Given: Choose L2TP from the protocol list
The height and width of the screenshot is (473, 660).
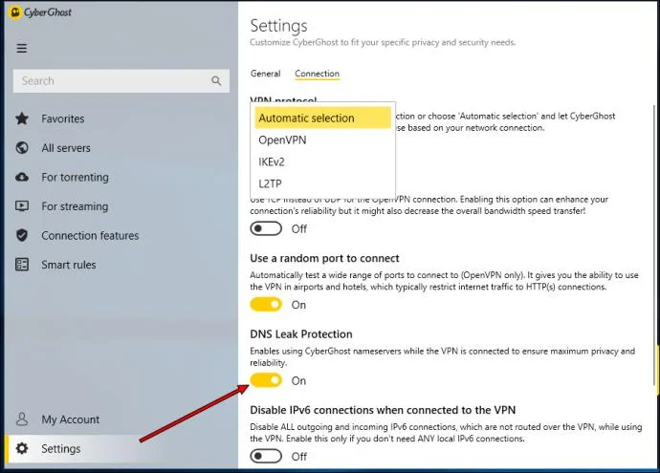Looking at the screenshot, I should (323, 183).
